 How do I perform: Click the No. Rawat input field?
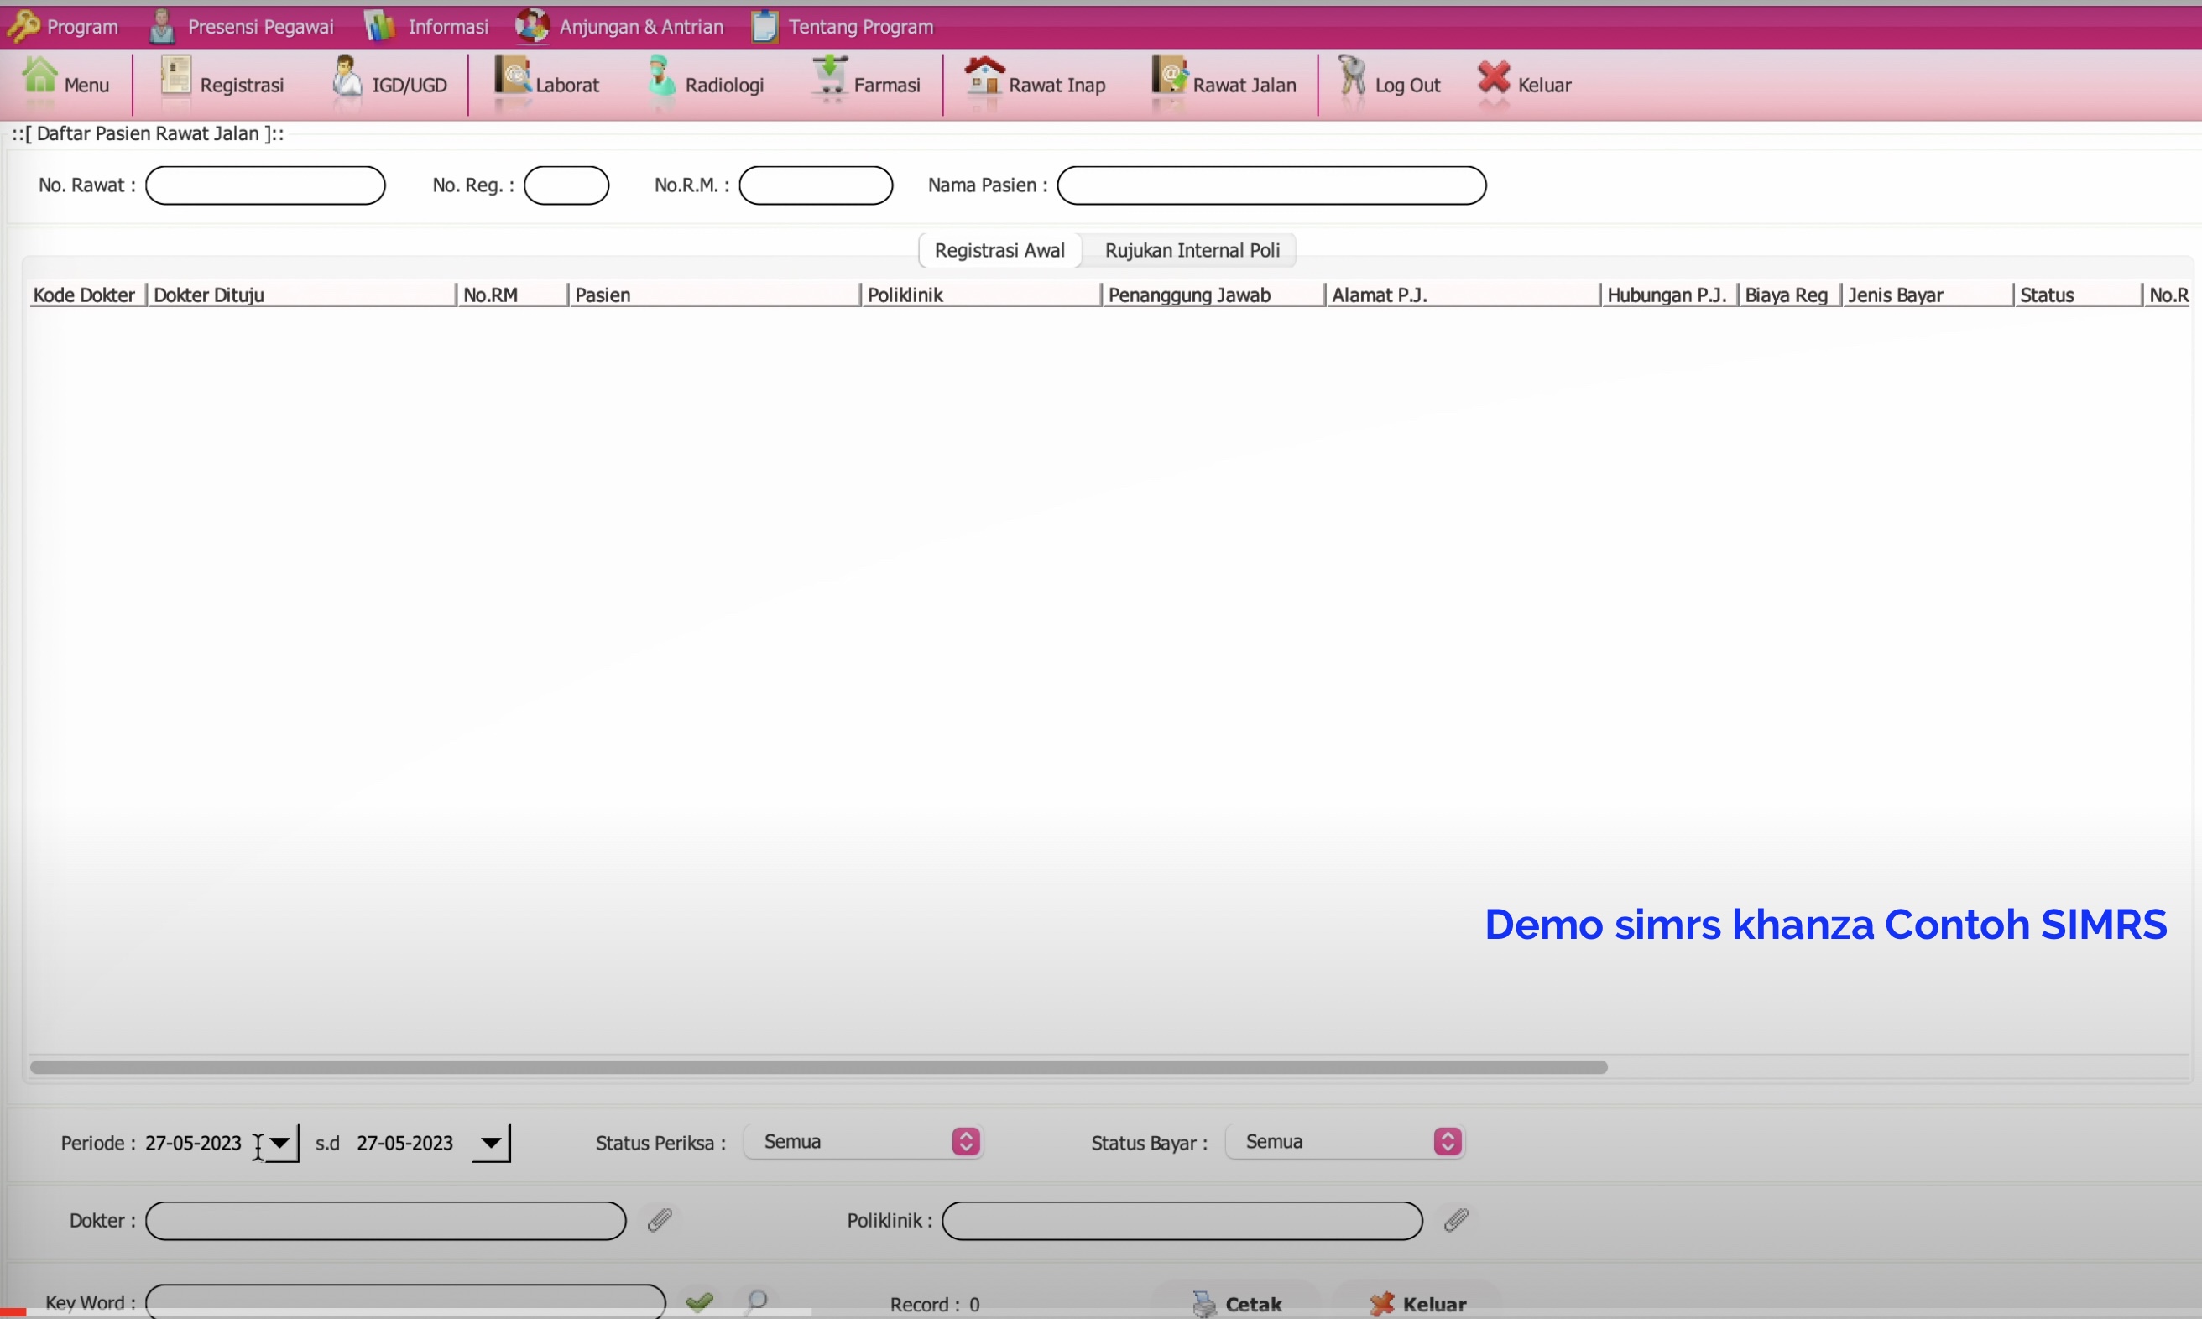click(264, 185)
